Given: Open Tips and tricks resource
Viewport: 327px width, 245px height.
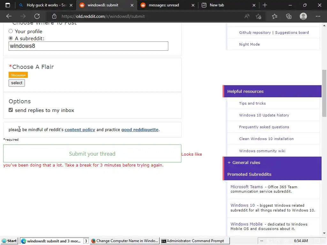Looking at the screenshot, I should 252,103.
